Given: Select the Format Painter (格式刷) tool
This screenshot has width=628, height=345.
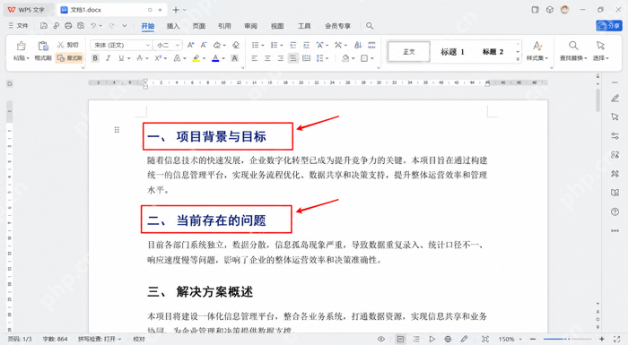Looking at the screenshot, I should 43,50.
